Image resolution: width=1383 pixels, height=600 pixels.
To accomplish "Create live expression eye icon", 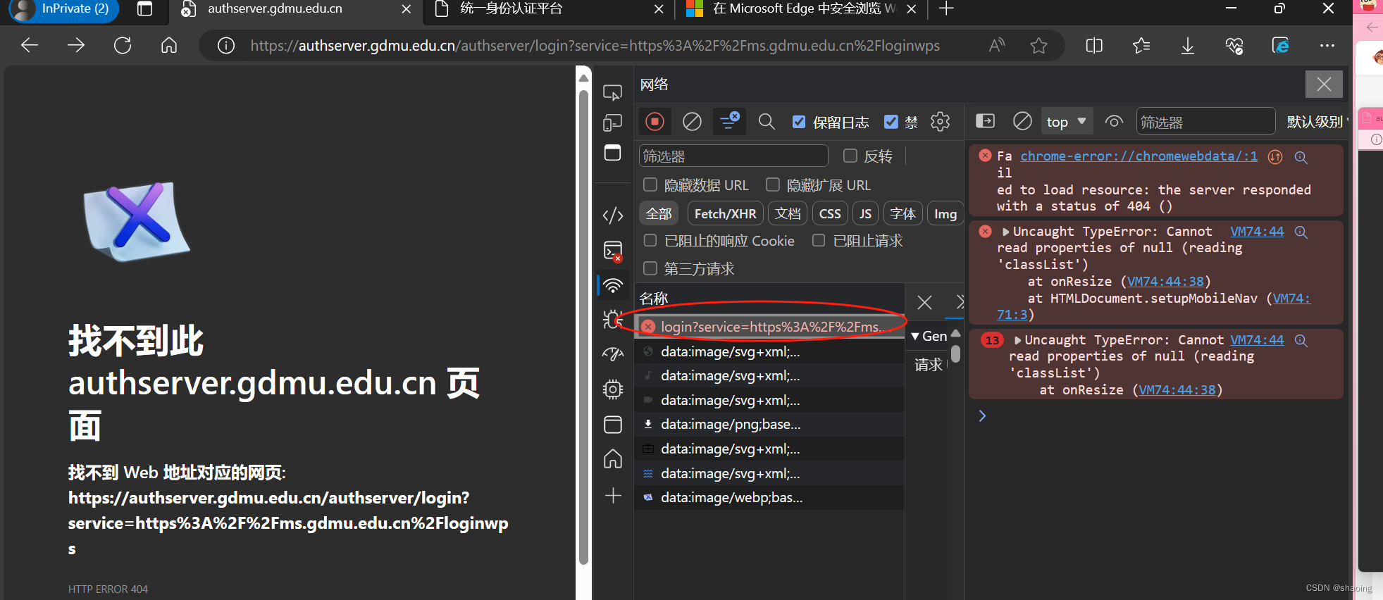I will (x=1114, y=121).
